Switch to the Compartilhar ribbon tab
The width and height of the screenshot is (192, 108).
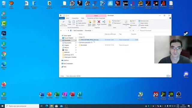pos(75,18)
